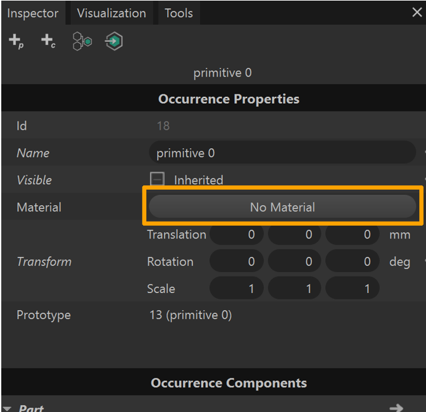Click the Material property label
This screenshot has width=426, height=412.
(x=39, y=207)
